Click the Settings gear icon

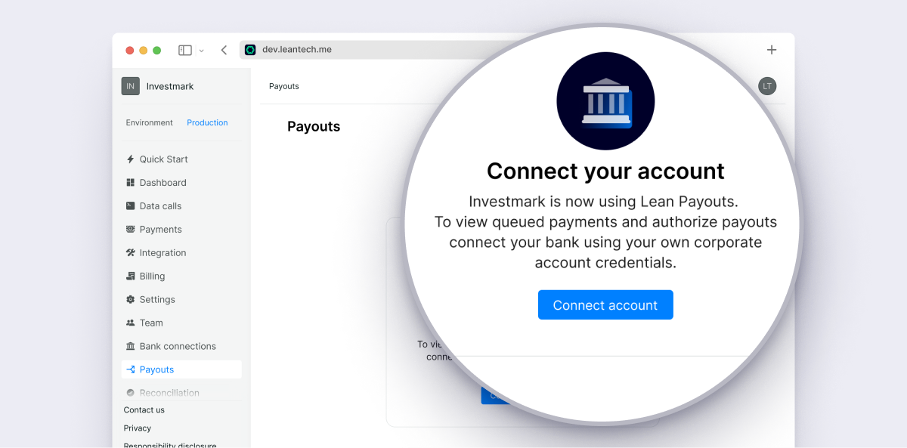[131, 300]
